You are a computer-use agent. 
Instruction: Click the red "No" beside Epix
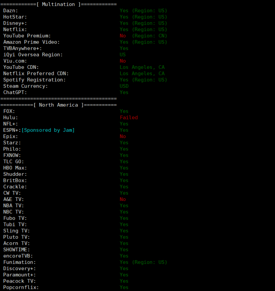(x=122, y=137)
